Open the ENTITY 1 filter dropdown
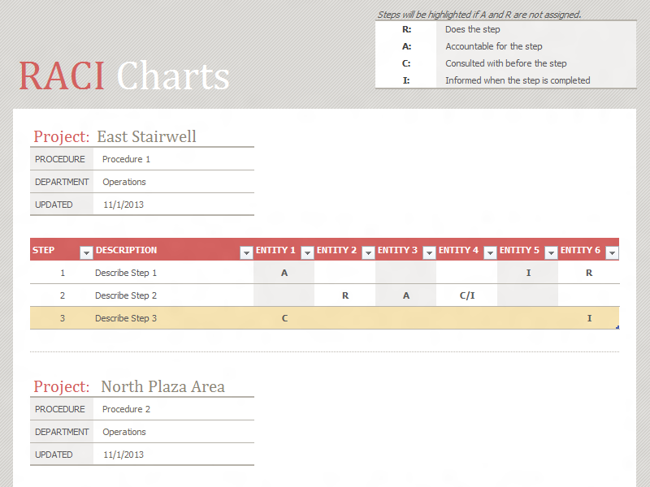650x487 pixels. click(x=307, y=252)
